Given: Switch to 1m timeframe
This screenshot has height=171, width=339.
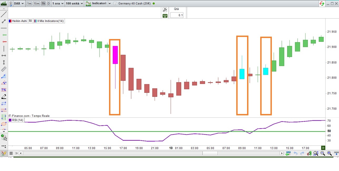Looking at the screenshot, I should point(29,3).
